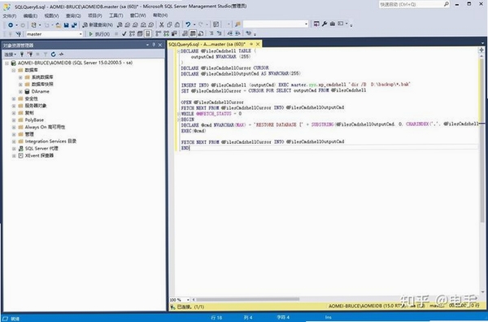Screen dimensions: 488x322
Task: Open the 文件(F) menu
Action: click(9, 15)
